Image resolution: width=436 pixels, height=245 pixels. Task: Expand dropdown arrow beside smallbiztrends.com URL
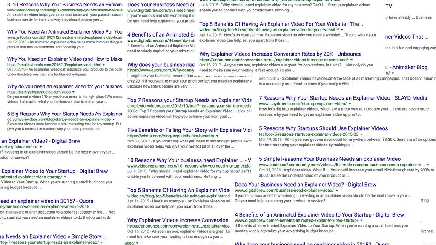104,65
